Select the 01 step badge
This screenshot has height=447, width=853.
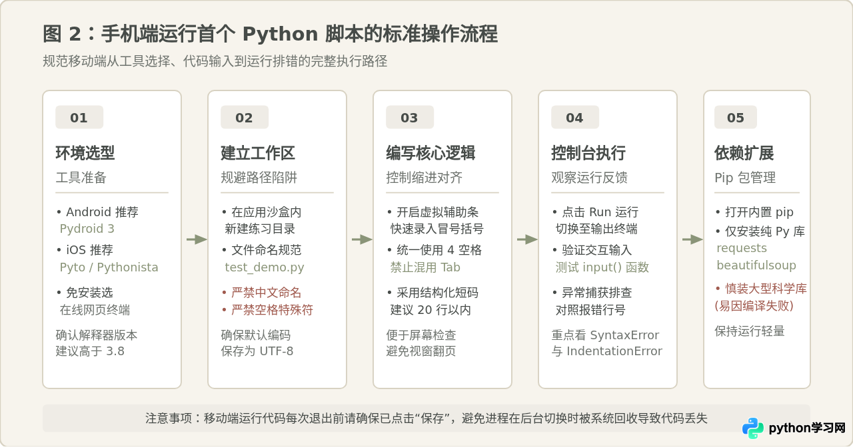(x=79, y=118)
